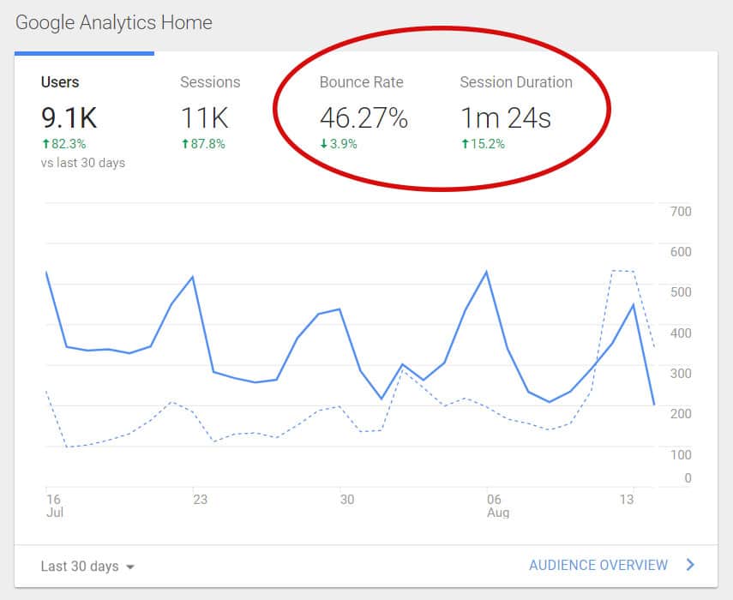Click the chevron arrow beside Audience Overview
The height and width of the screenshot is (600, 733).
coord(690,565)
